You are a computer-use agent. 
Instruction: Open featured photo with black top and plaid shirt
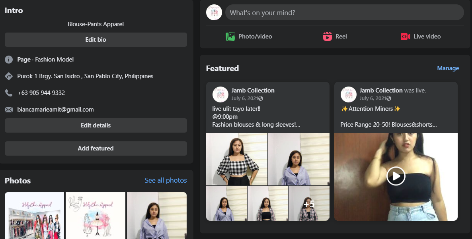tap(267, 204)
